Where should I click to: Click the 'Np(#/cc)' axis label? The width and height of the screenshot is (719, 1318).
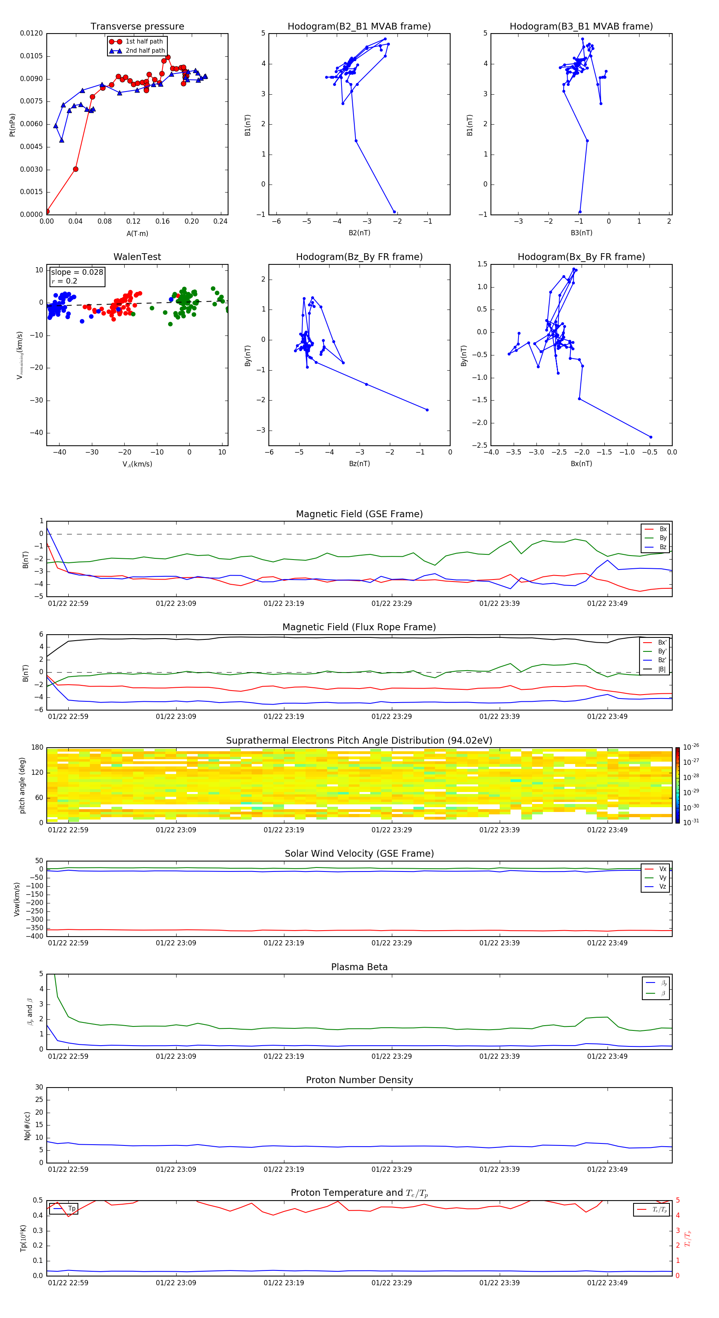point(27,1125)
